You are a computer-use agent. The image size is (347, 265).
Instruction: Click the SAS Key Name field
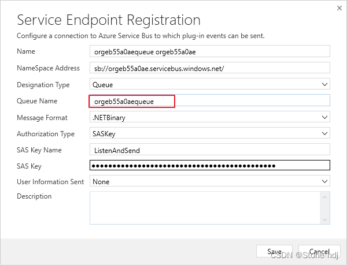point(210,150)
